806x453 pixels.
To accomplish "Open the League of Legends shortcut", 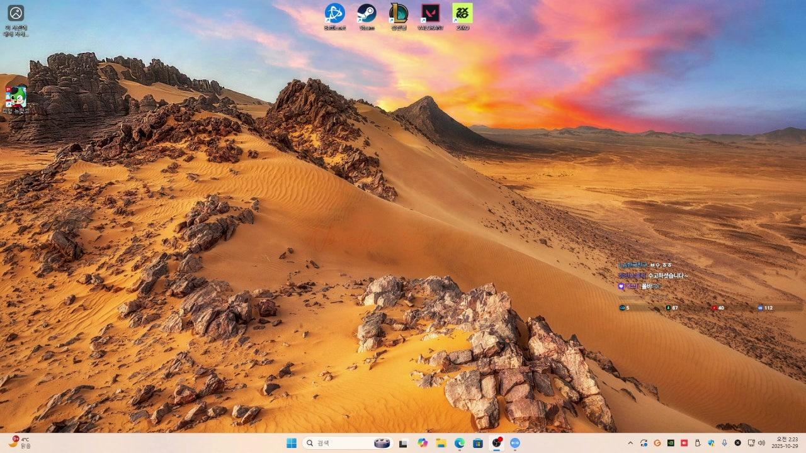I will pyautogui.click(x=398, y=13).
